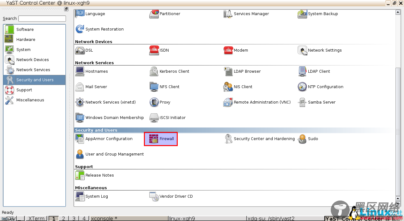Activate the linux-xgh9 taskbar entry

(207, 218)
